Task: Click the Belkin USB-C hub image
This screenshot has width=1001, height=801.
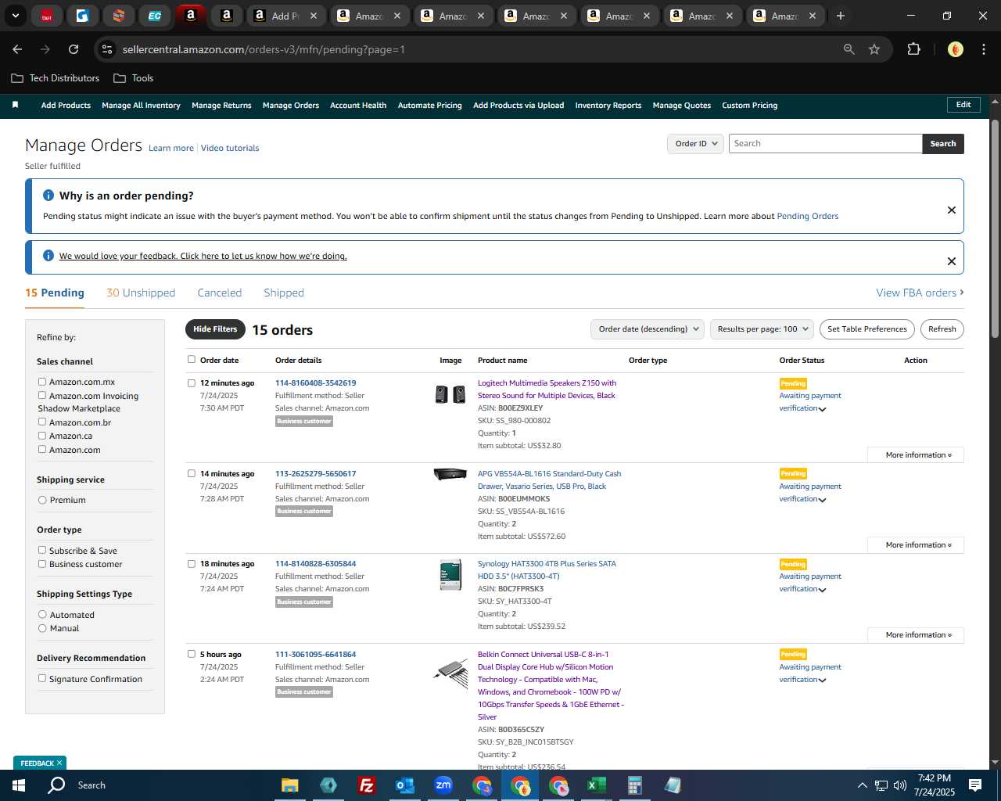Action: click(x=450, y=673)
